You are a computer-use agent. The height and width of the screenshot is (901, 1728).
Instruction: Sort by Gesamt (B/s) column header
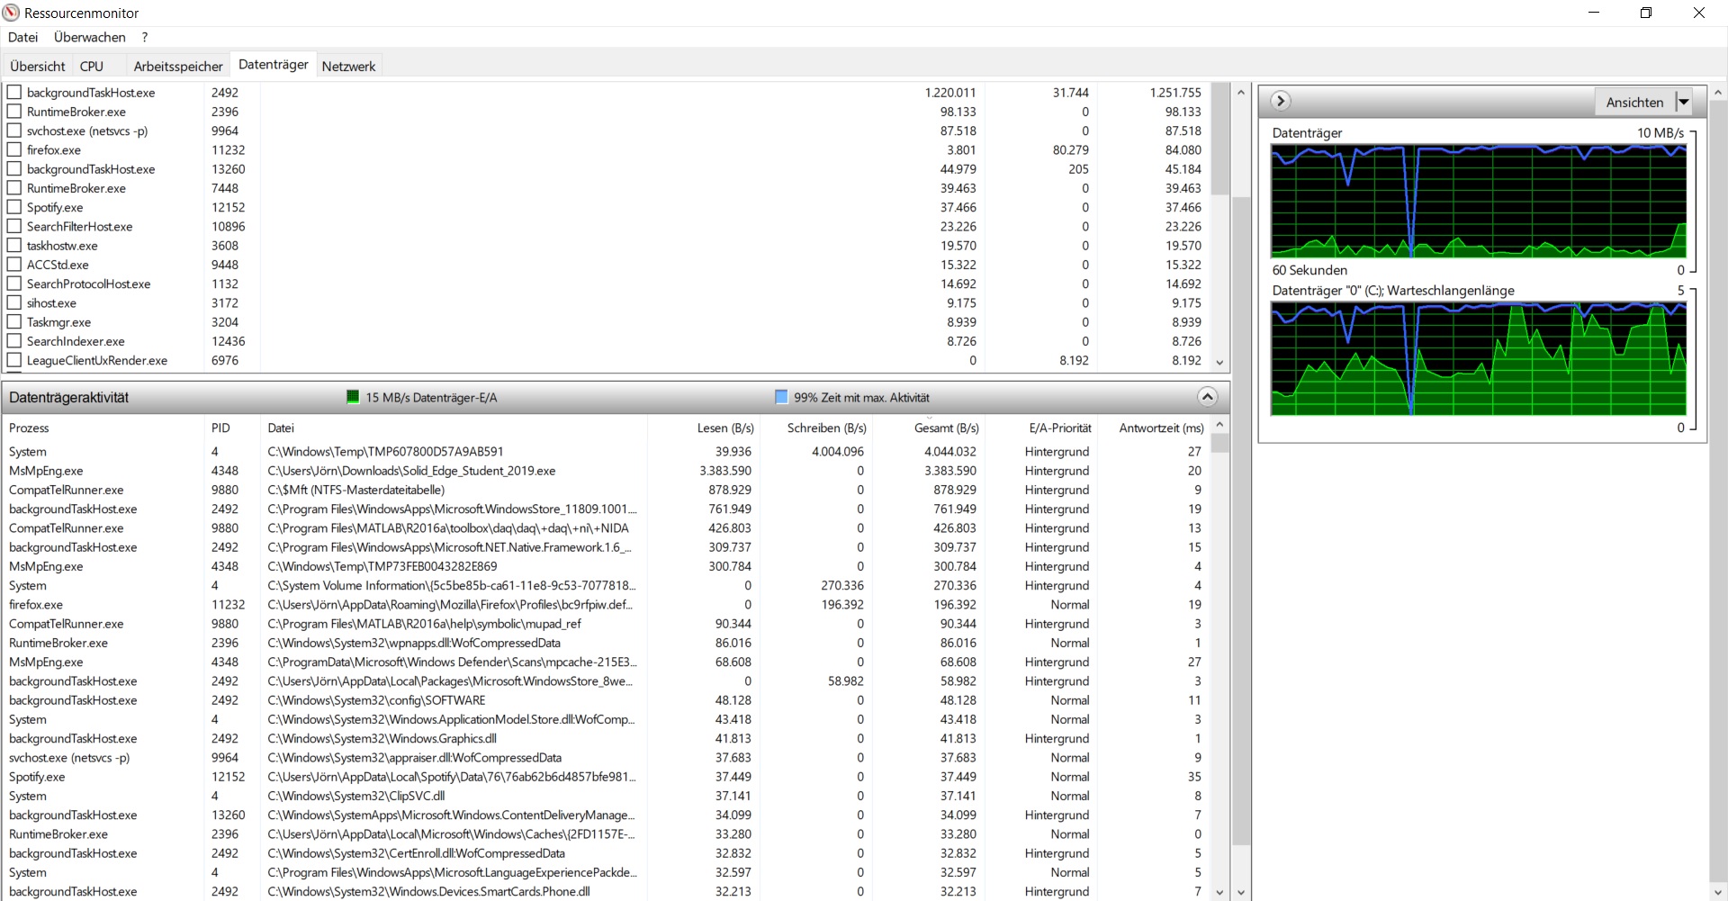click(x=928, y=428)
